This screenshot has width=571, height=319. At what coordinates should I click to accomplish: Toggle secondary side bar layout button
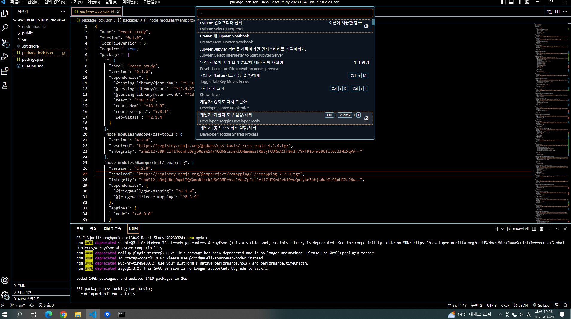coord(519,2)
